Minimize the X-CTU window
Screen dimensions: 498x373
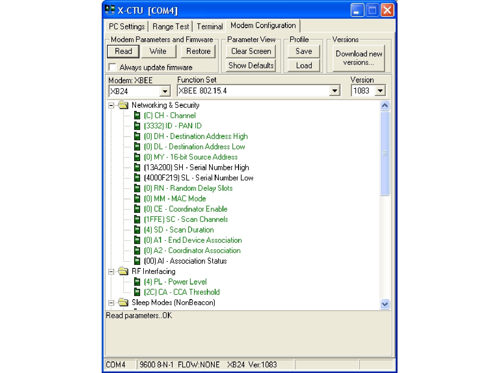point(357,10)
